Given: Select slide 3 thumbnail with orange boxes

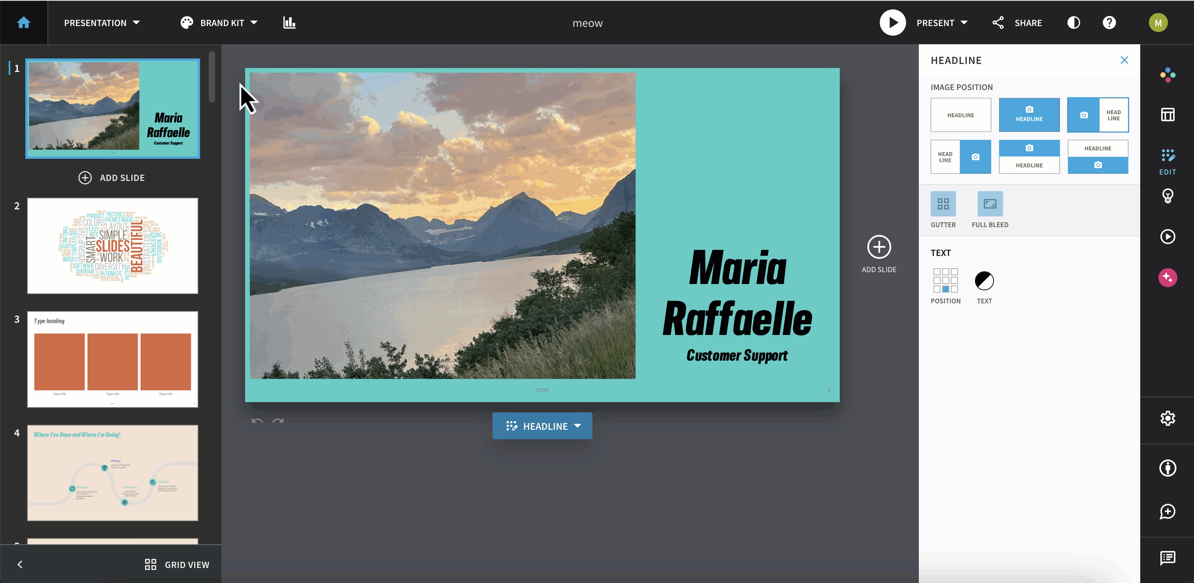Looking at the screenshot, I should [113, 359].
